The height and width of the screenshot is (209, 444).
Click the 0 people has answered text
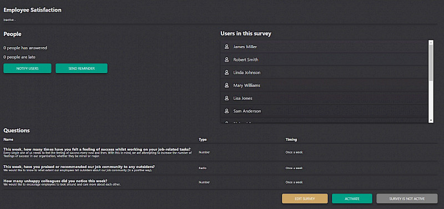tap(25, 48)
